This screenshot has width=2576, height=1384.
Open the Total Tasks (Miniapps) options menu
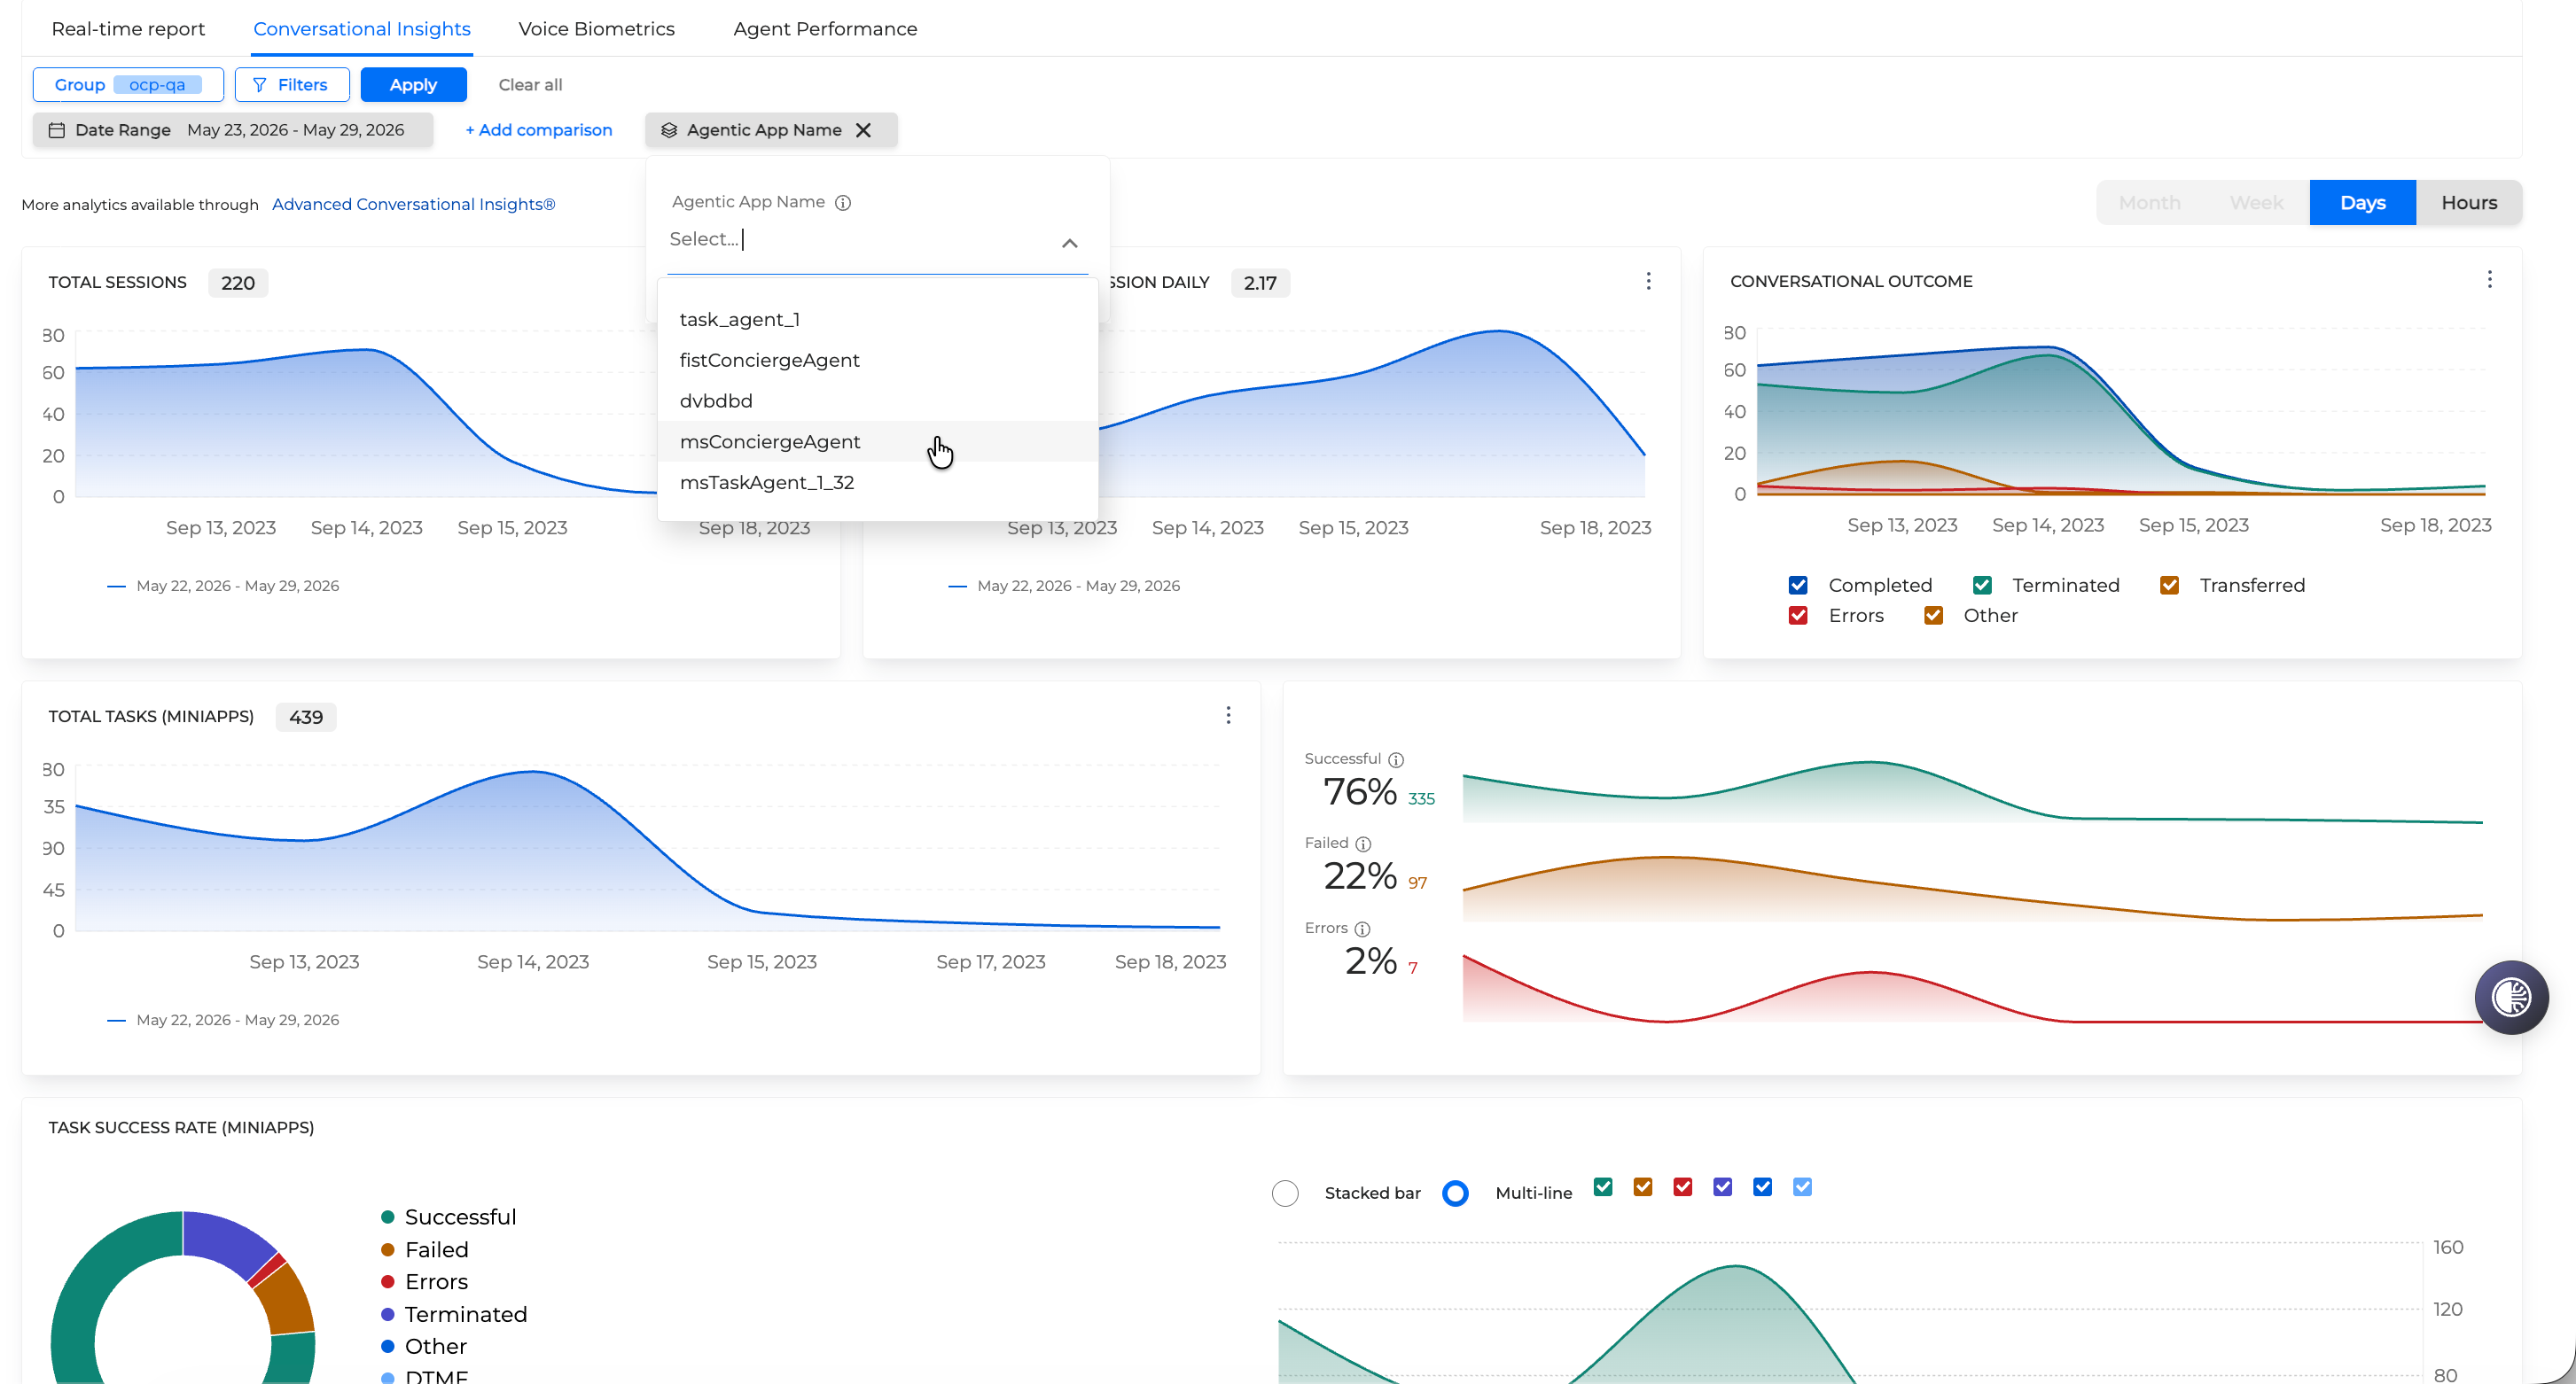pyautogui.click(x=1228, y=716)
